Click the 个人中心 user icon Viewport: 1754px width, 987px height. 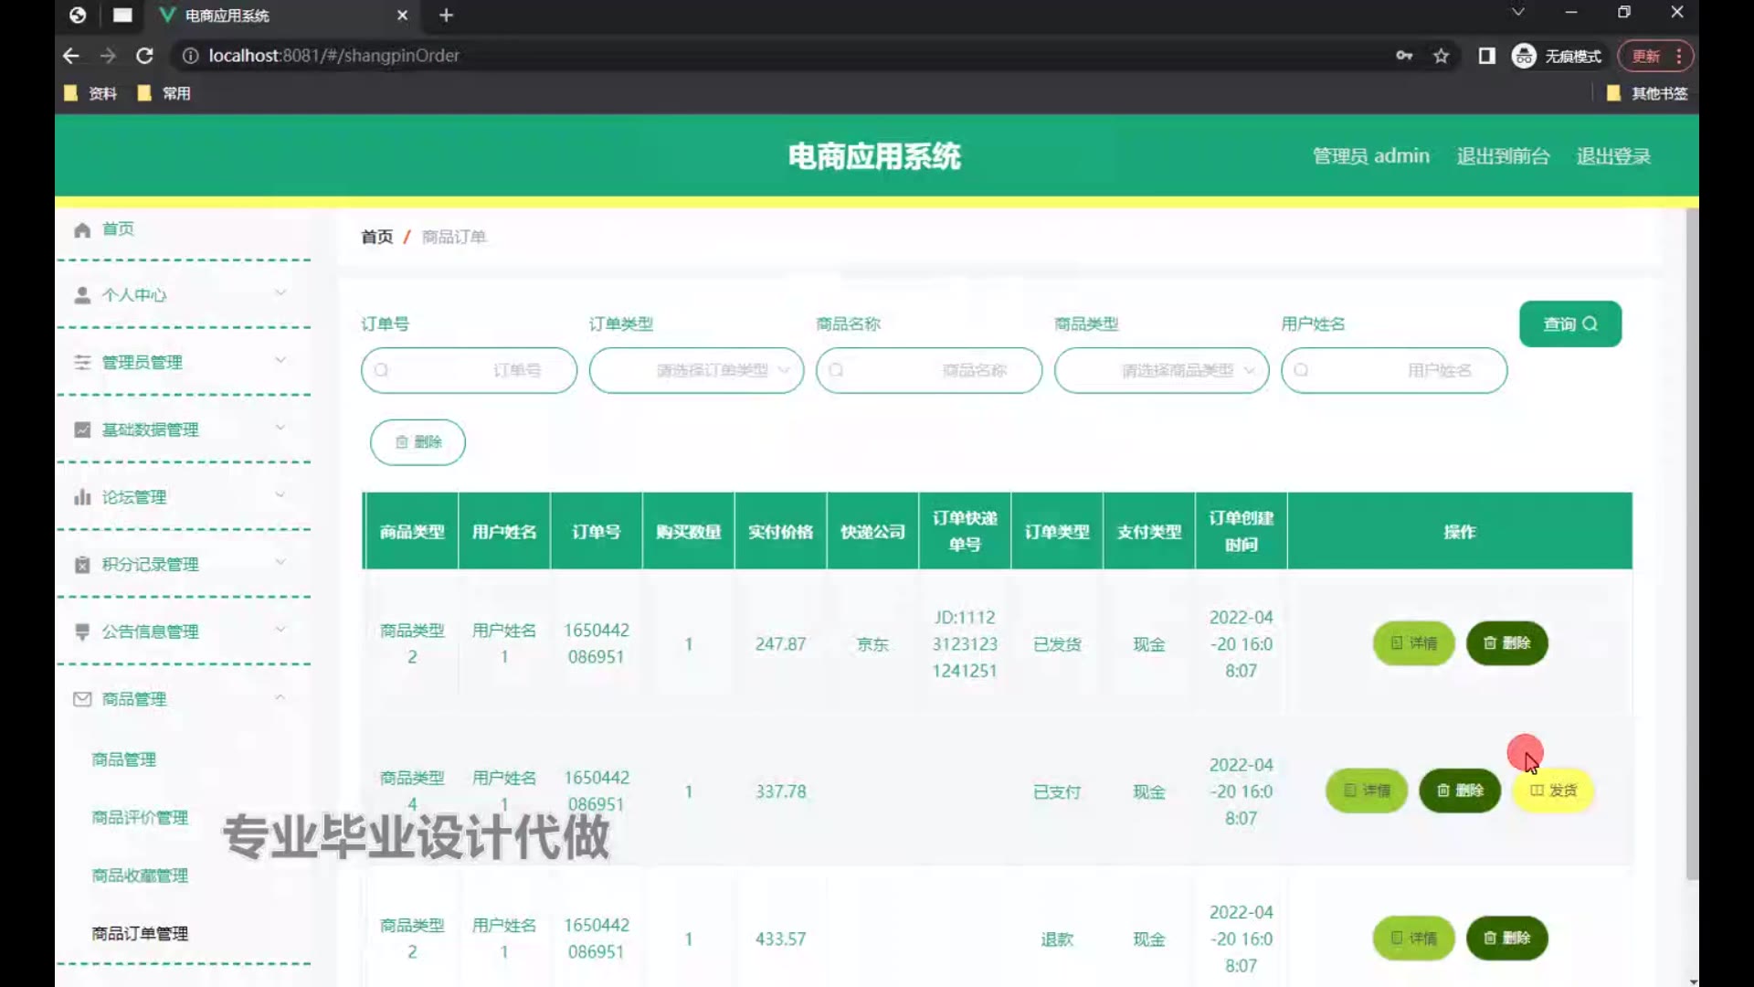pos(82,295)
